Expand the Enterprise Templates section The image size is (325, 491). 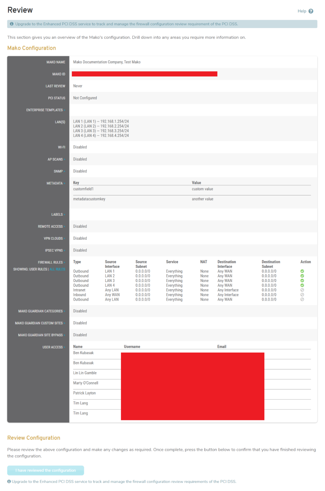(x=45, y=110)
